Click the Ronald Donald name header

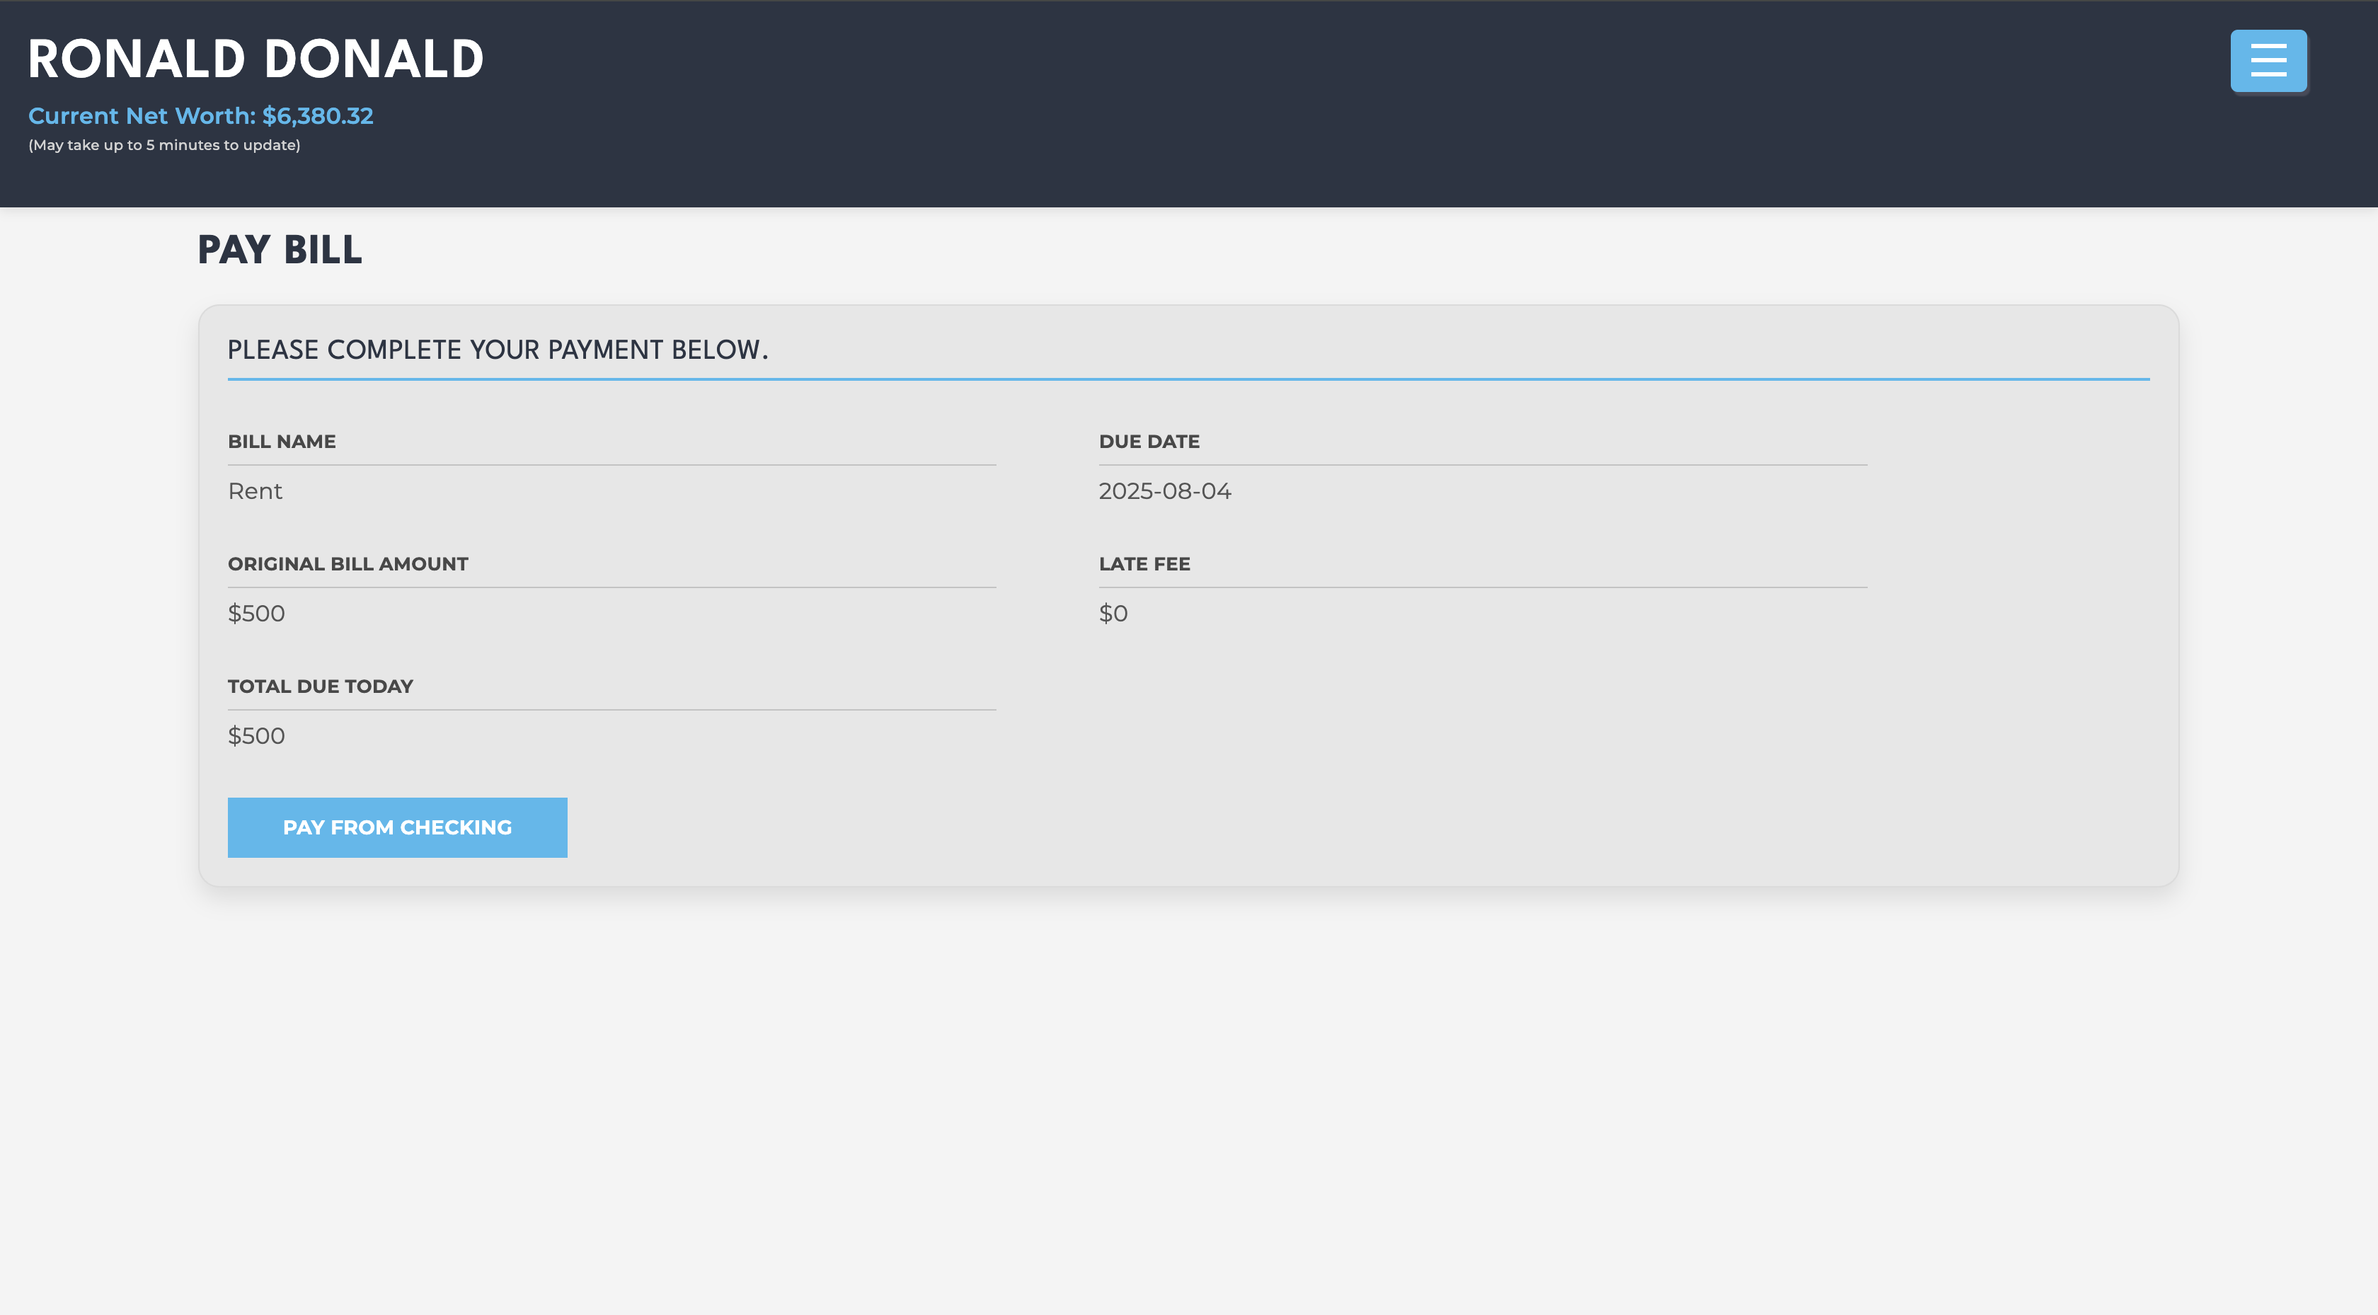[255, 59]
